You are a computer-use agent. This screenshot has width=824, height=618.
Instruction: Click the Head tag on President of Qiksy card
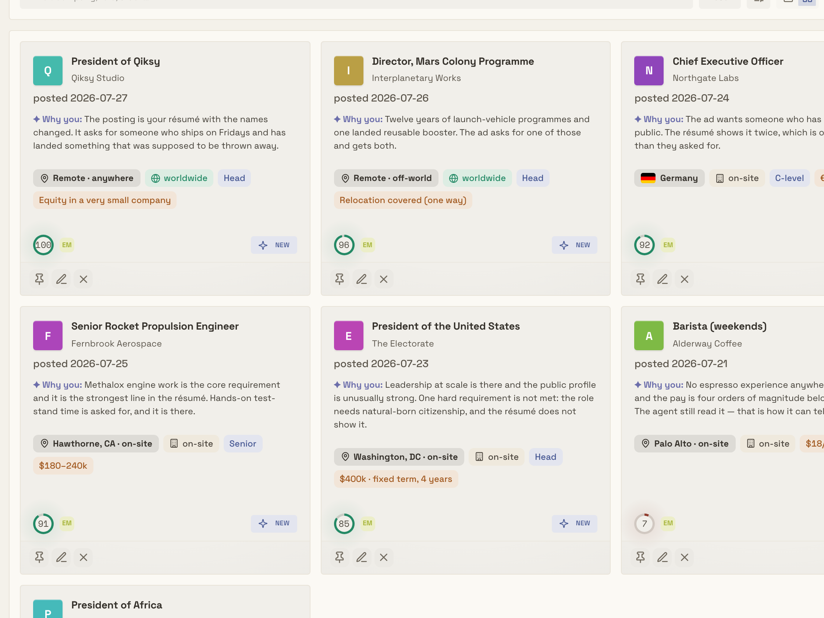pyautogui.click(x=234, y=178)
